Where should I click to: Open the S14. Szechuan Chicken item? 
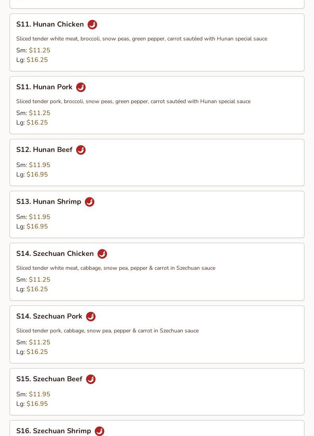(55, 254)
